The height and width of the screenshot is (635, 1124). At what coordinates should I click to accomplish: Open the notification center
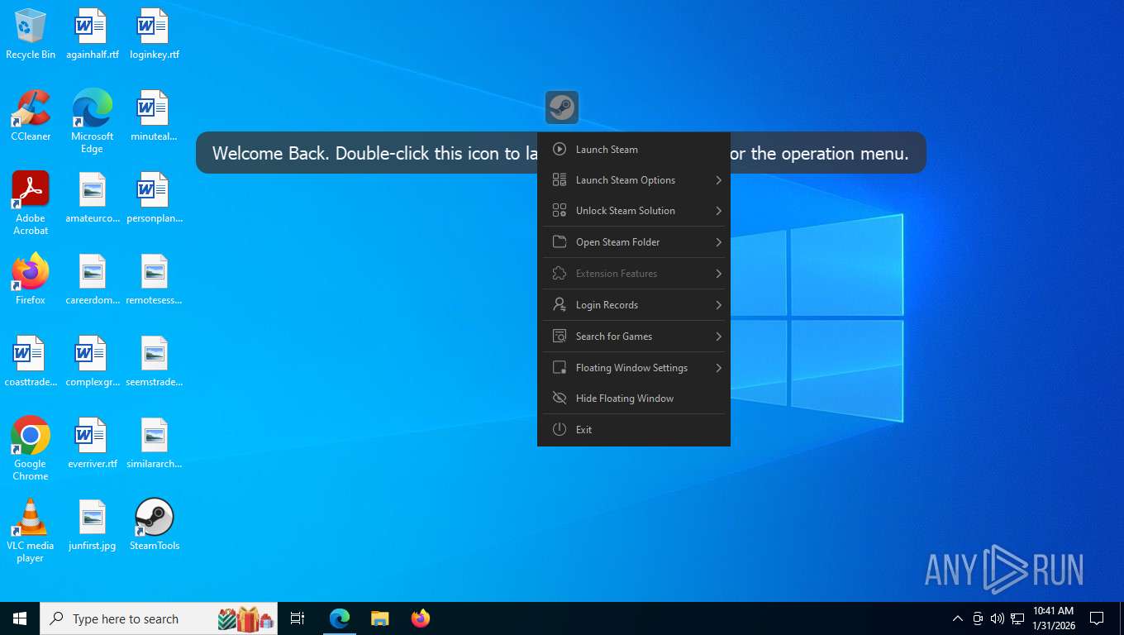pyautogui.click(x=1097, y=618)
